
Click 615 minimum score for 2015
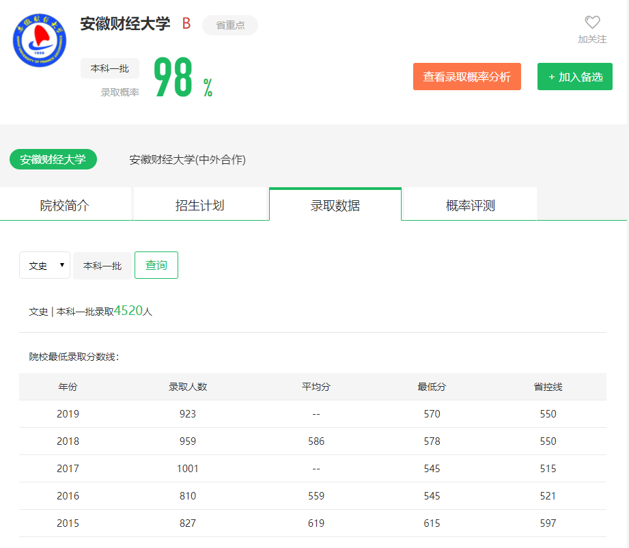pos(432,523)
